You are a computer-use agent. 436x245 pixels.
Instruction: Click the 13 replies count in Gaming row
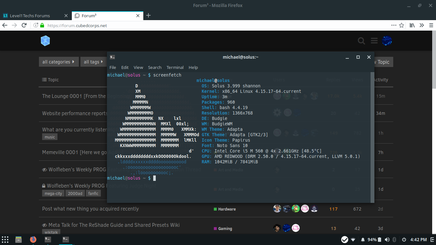pos(334,228)
